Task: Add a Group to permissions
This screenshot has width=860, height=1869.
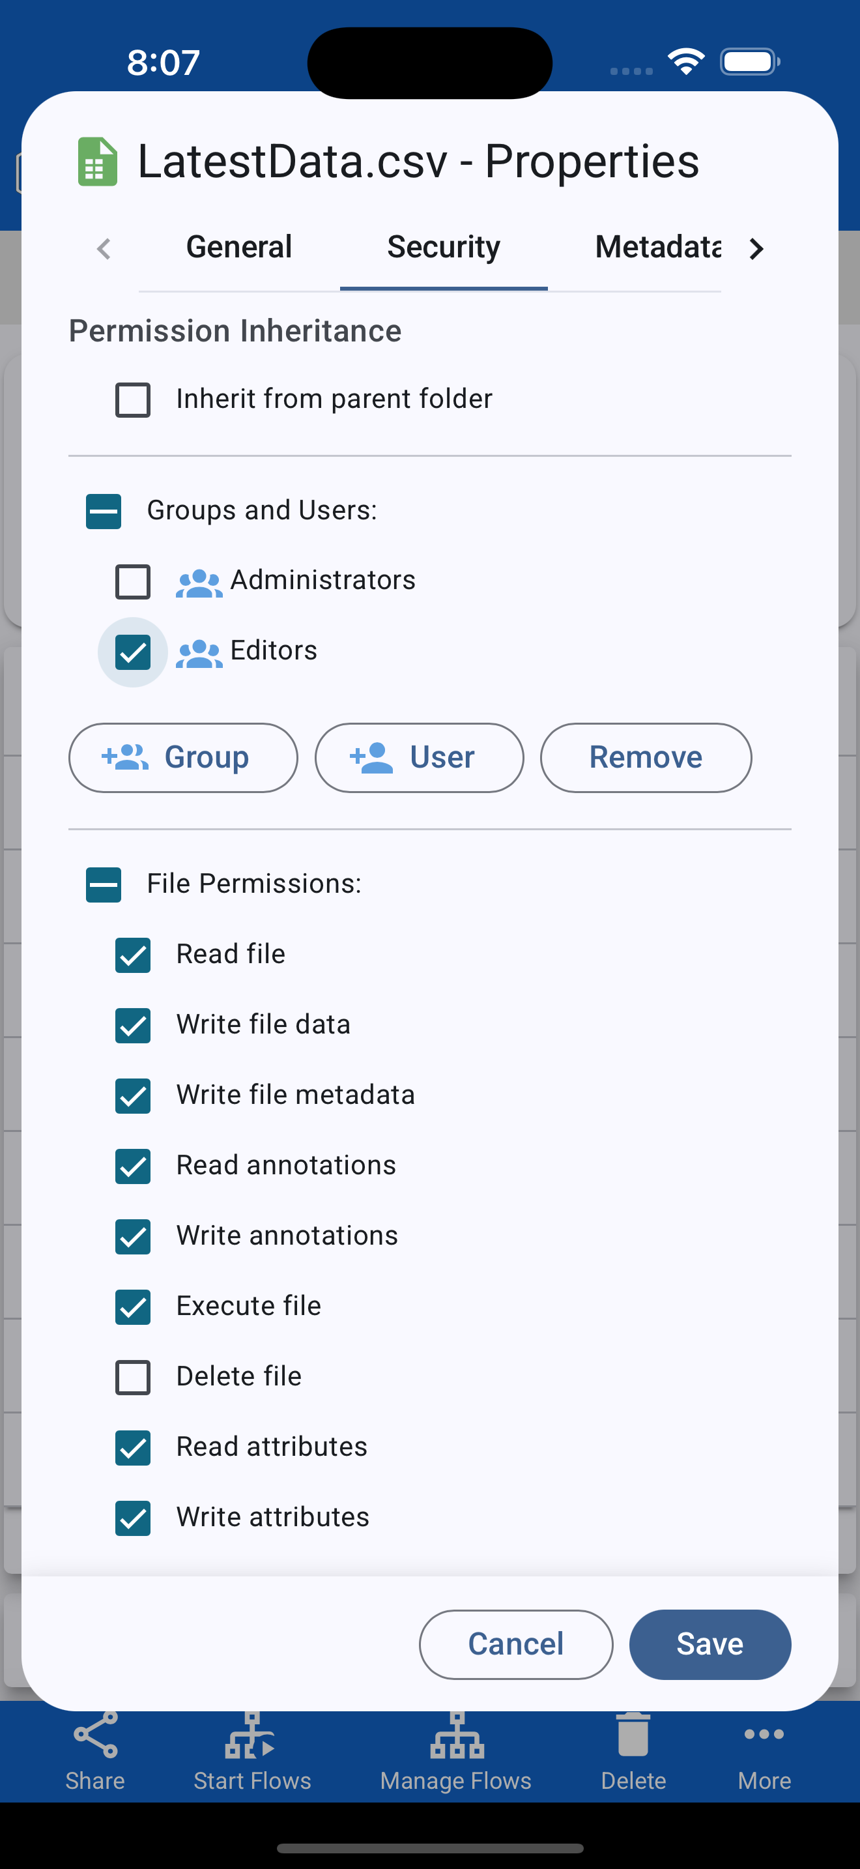Action: (x=184, y=757)
